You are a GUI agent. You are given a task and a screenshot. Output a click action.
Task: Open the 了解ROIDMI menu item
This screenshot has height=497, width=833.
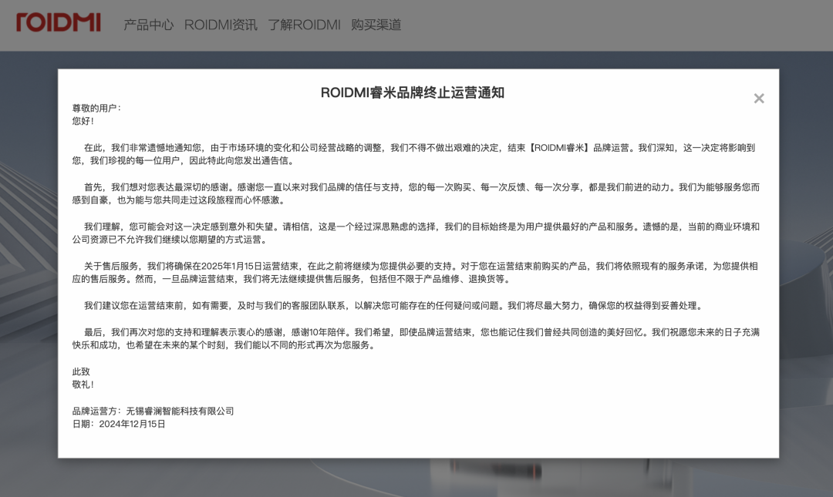pyautogui.click(x=304, y=25)
